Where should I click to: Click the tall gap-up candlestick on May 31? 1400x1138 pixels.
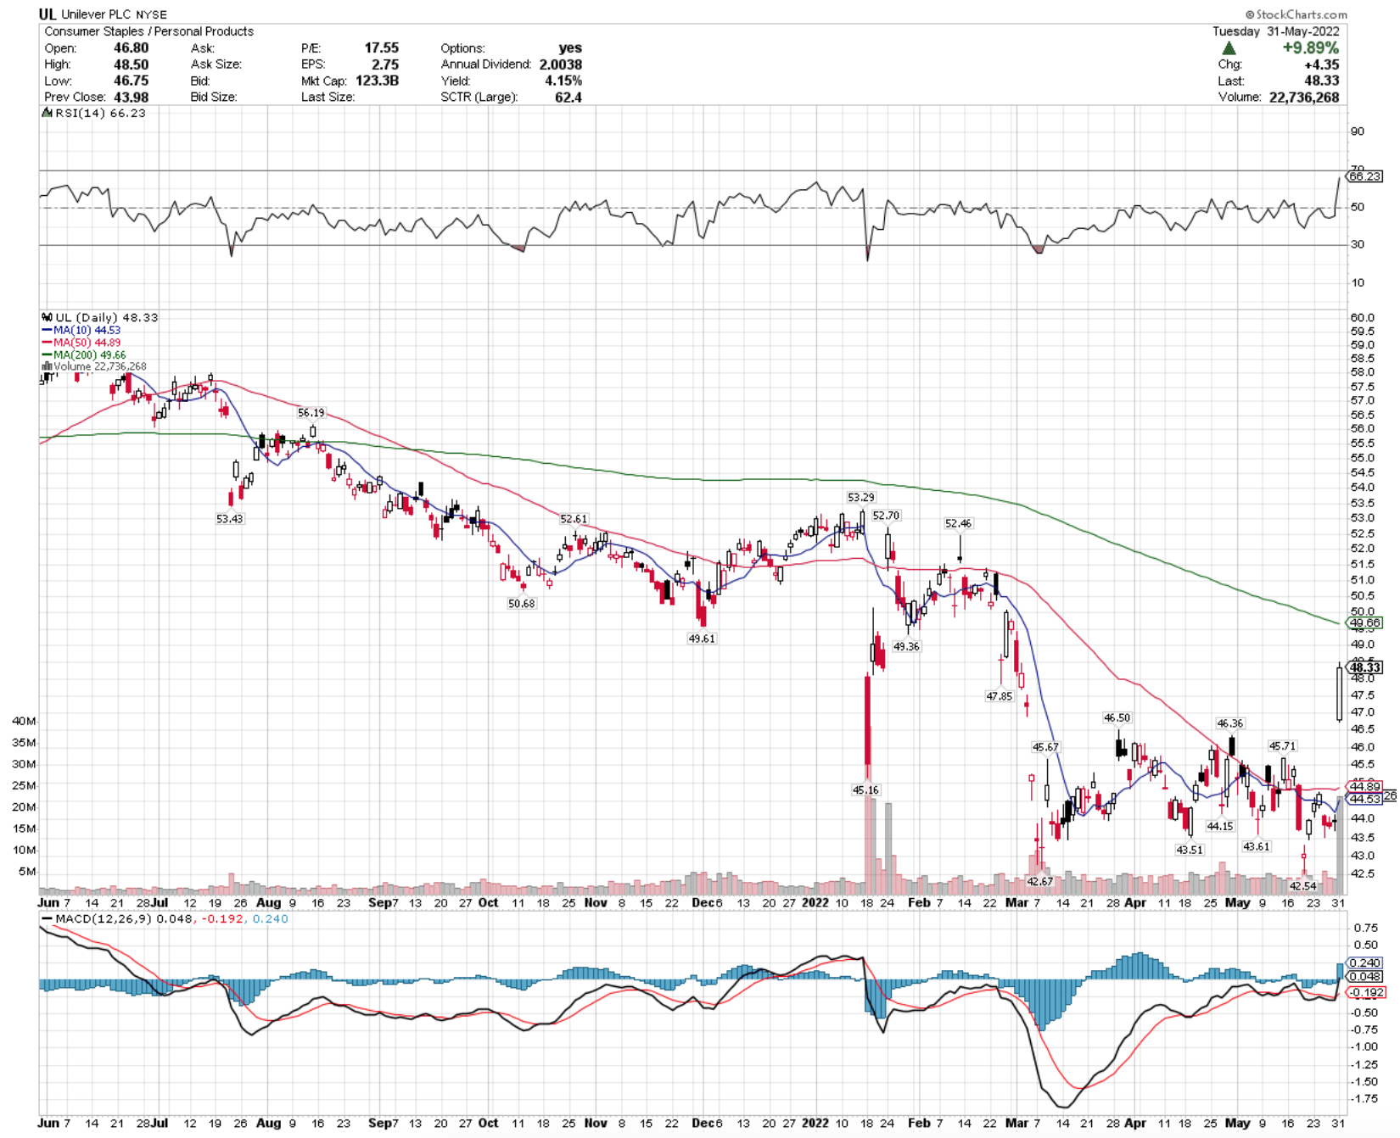1339,693
